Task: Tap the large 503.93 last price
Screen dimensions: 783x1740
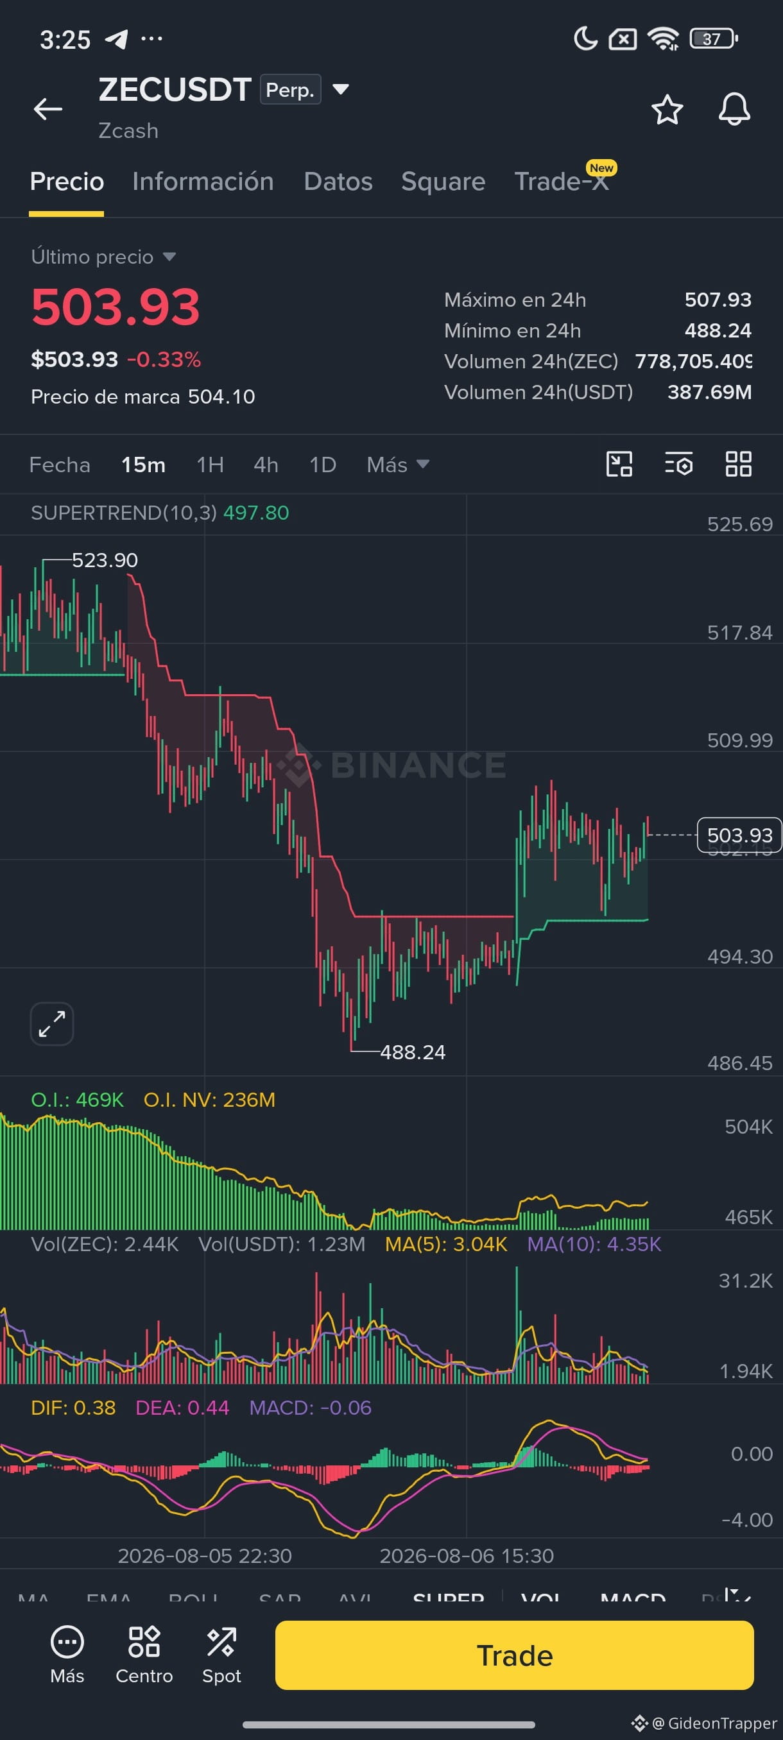Action: (116, 307)
